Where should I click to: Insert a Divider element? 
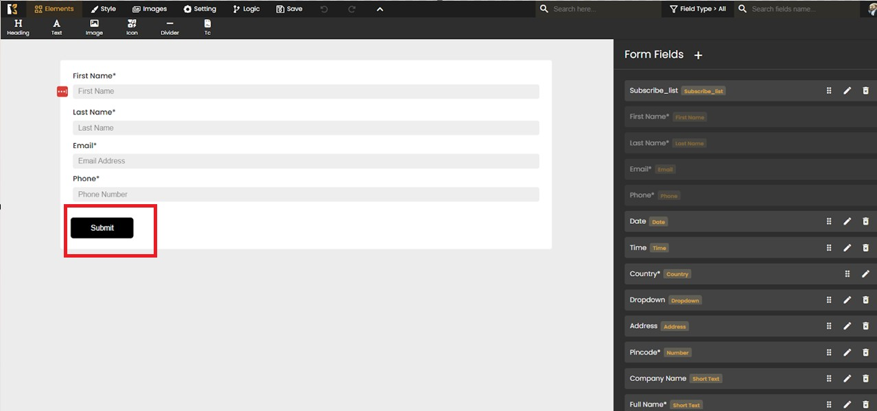169,27
